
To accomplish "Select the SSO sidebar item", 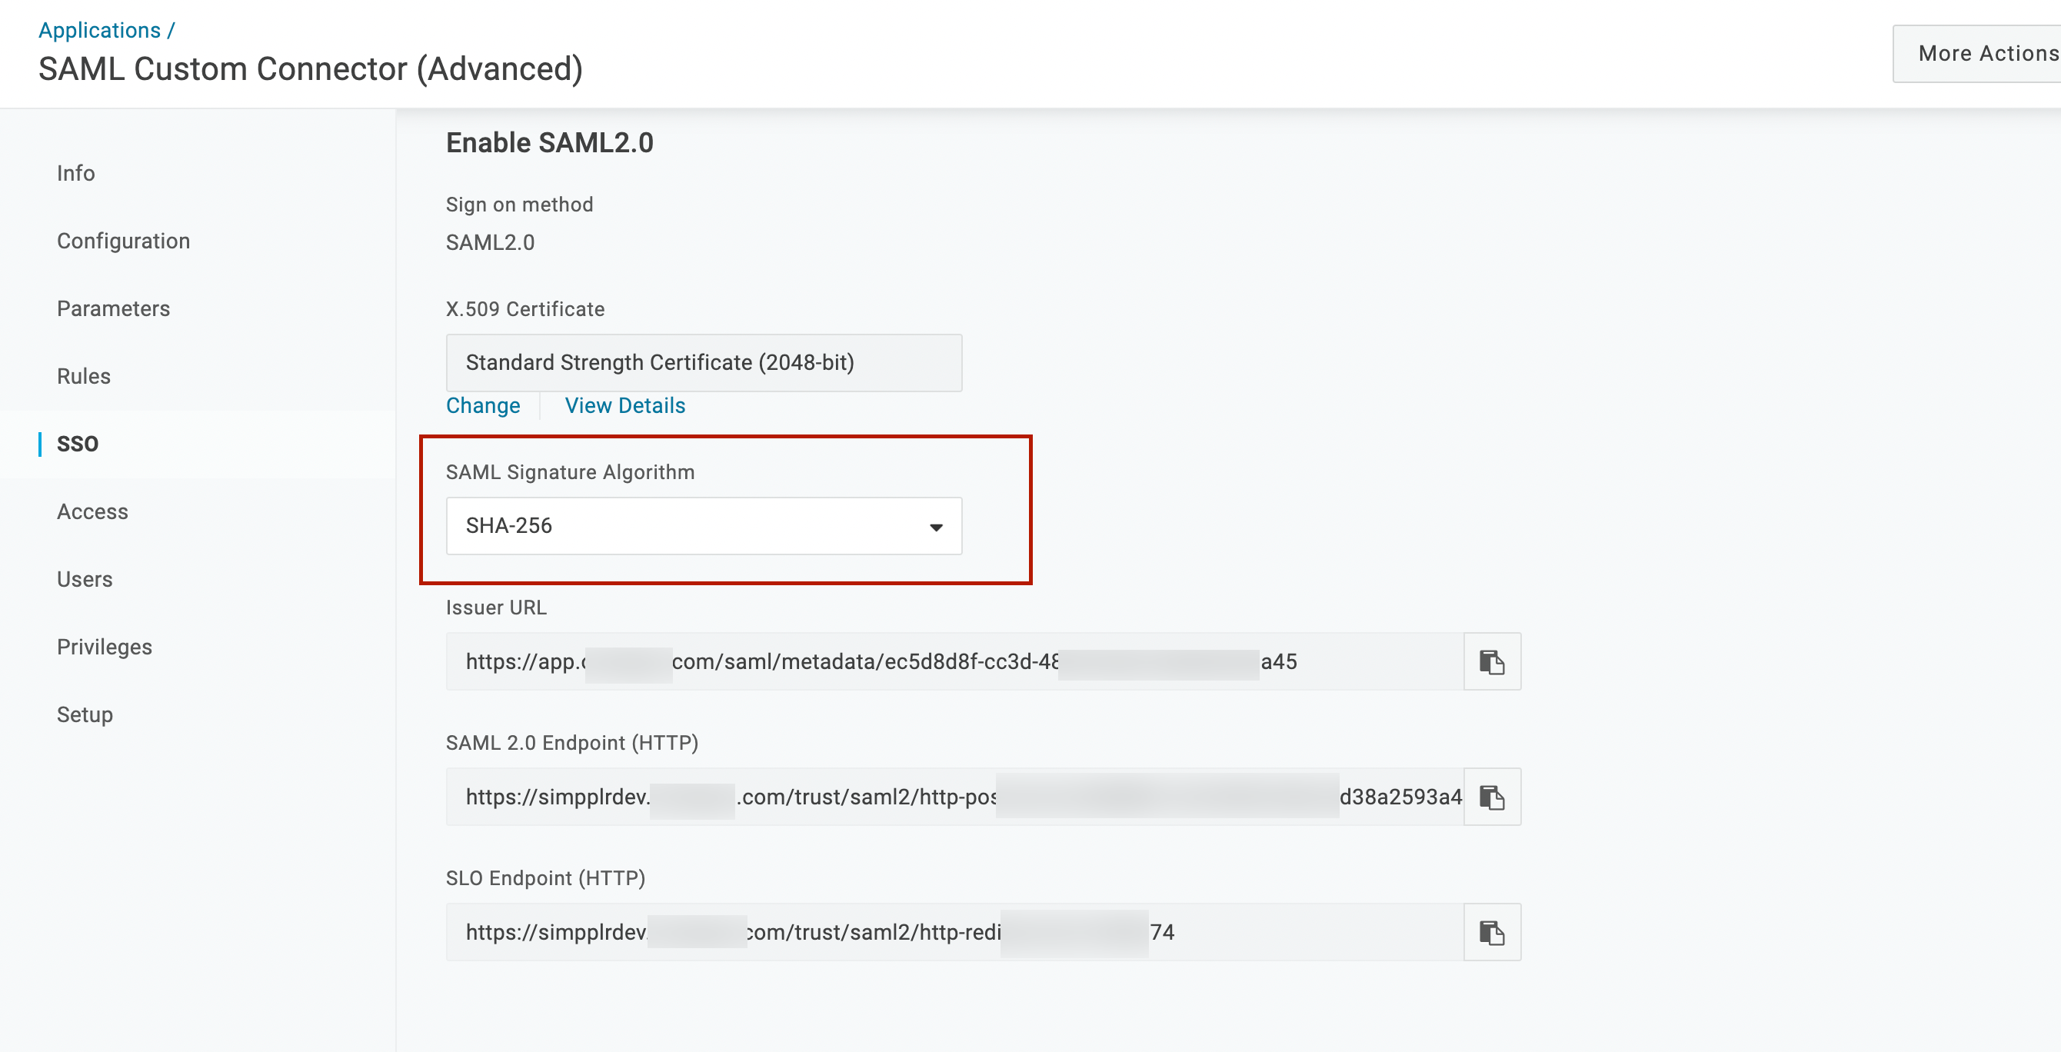I will 78,443.
